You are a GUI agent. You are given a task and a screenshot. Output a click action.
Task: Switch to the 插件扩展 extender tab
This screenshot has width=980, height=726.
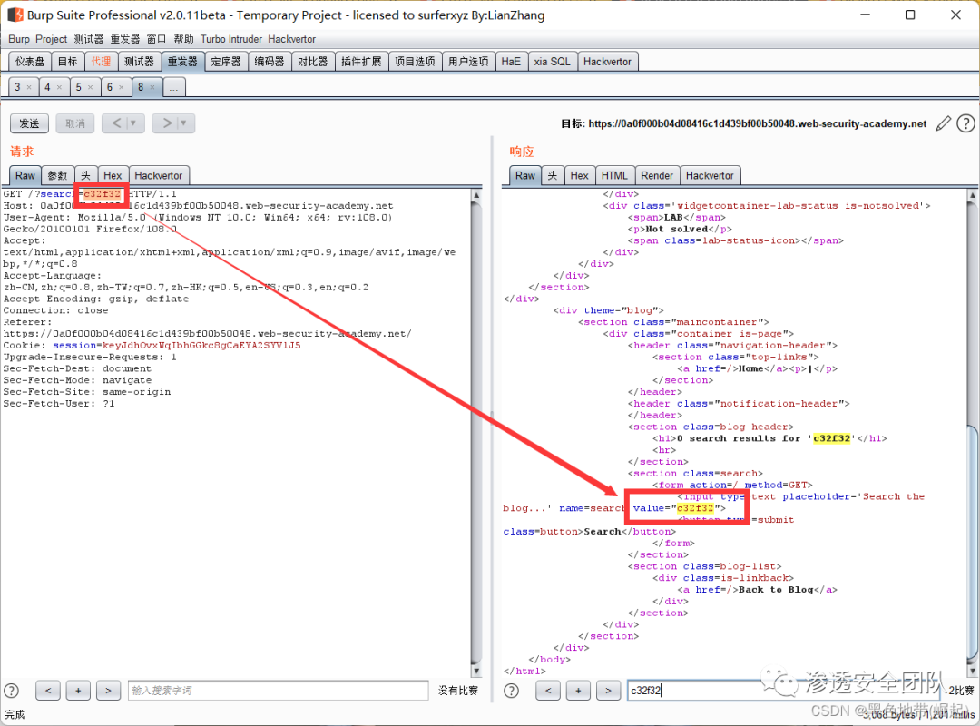(x=361, y=62)
